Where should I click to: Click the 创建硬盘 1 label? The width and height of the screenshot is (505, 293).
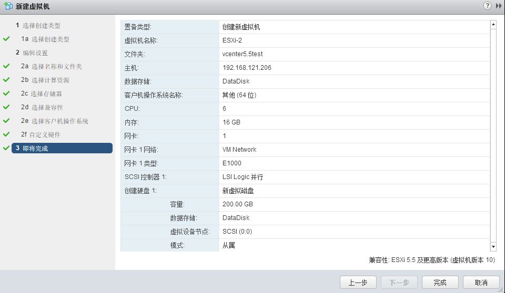(x=140, y=191)
